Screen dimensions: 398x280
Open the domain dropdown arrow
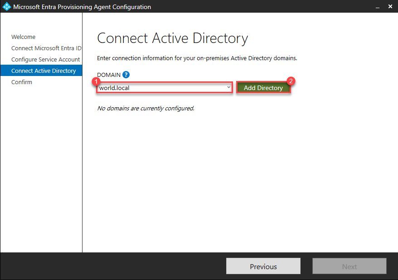tap(229, 87)
